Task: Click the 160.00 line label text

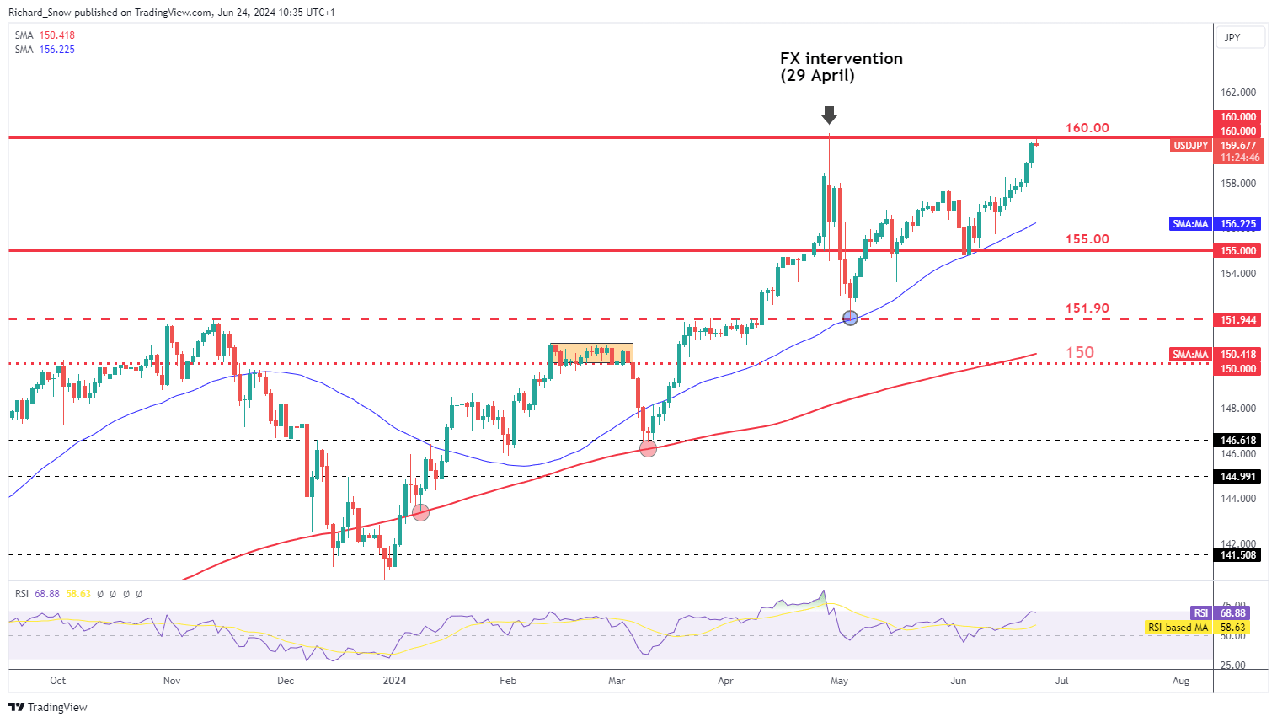Action: (x=1087, y=128)
